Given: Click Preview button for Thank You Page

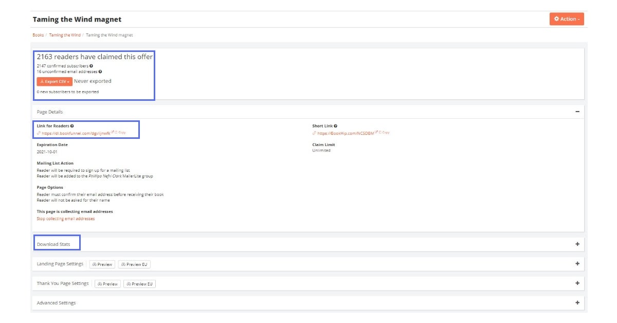Looking at the screenshot, I should point(107,284).
